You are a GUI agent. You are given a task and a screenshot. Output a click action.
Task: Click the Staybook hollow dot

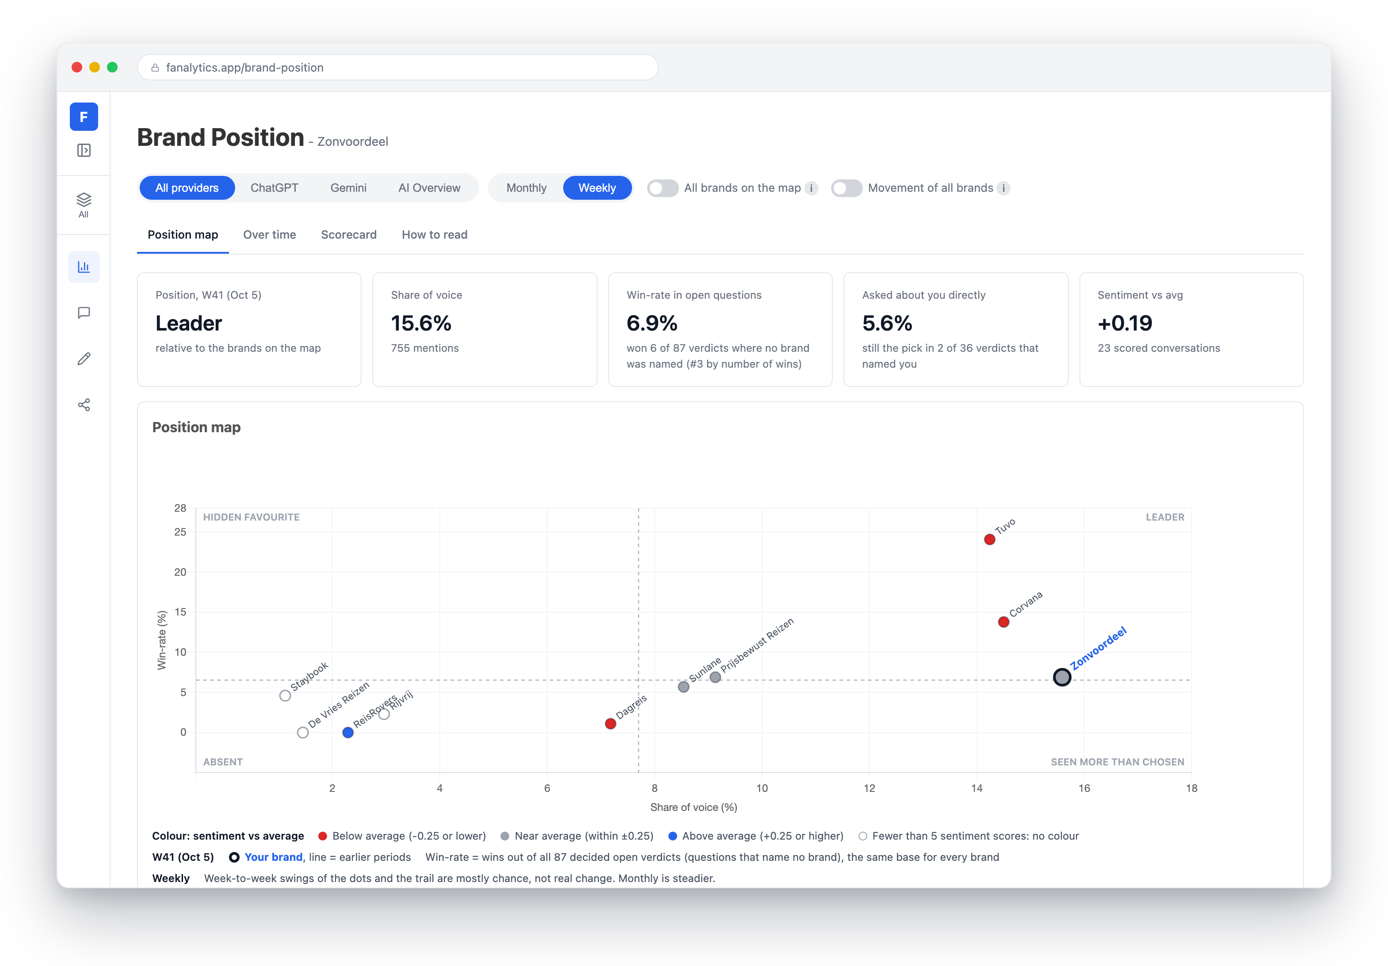tap(286, 696)
